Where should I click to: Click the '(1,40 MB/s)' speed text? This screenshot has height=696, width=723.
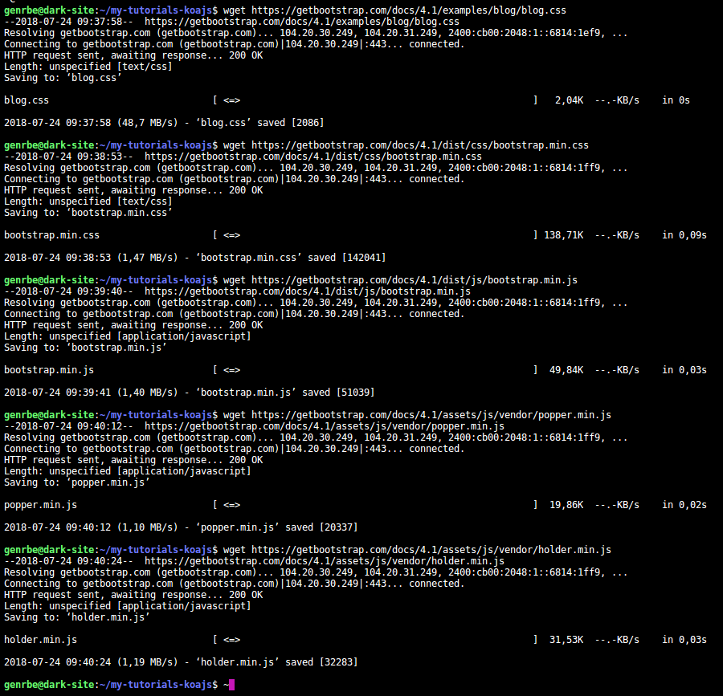(x=147, y=393)
